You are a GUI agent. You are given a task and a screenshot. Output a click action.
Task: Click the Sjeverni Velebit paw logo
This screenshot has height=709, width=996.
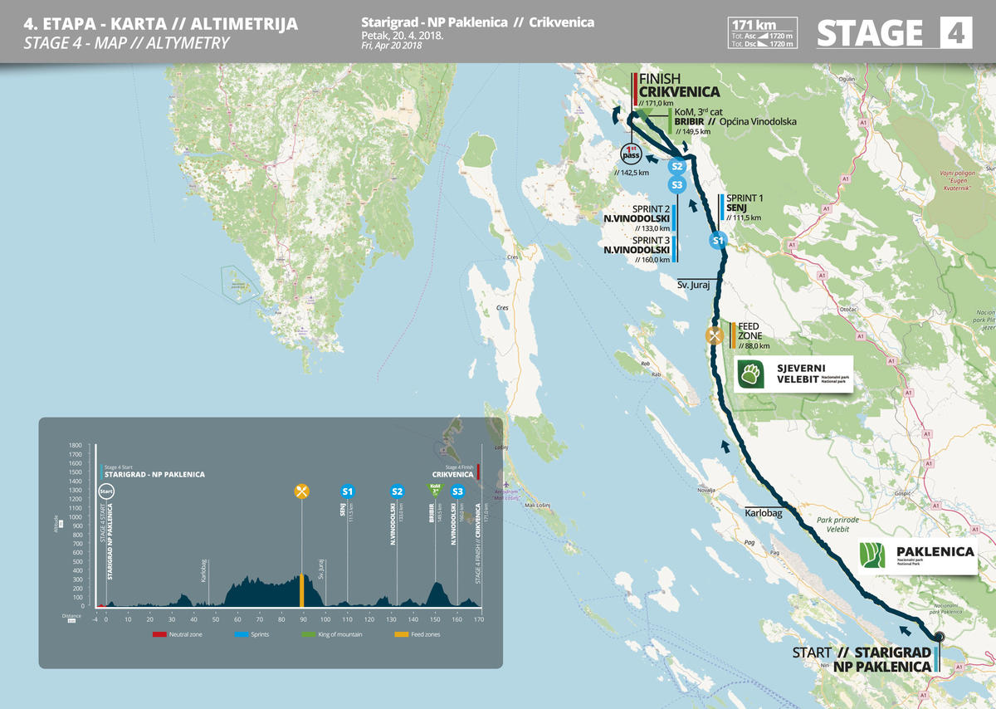coord(751,374)
